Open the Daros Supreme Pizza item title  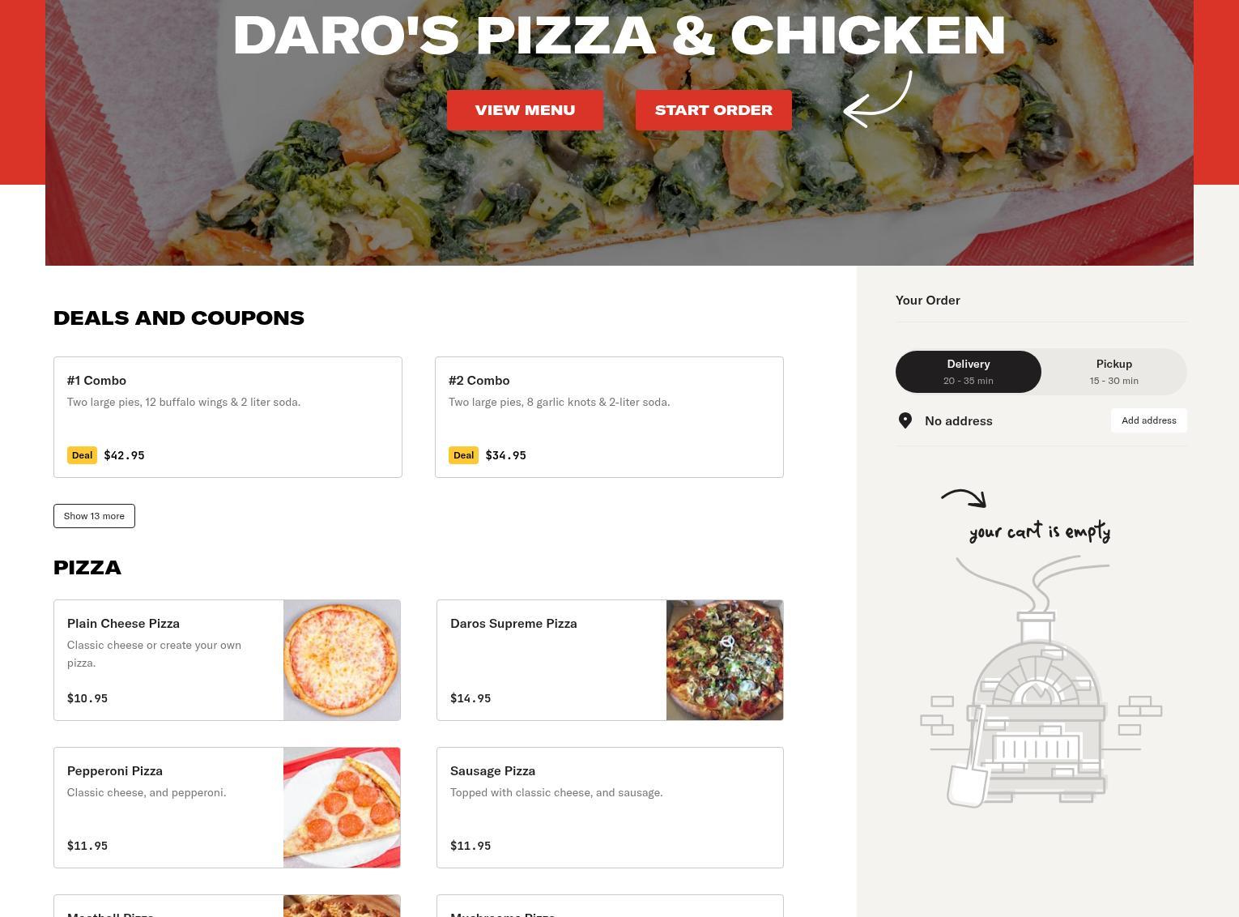pyautogui.click(x=513, y=623)
